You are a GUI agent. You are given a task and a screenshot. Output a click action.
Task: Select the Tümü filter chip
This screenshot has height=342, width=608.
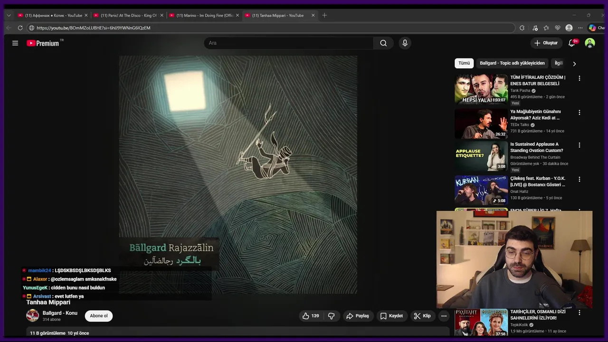[464, 63]
